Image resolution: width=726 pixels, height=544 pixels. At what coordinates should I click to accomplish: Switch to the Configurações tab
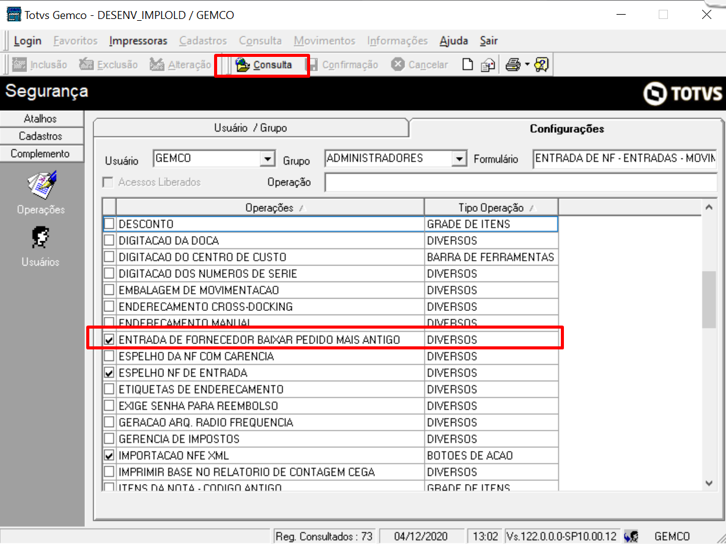click(567, 129)
